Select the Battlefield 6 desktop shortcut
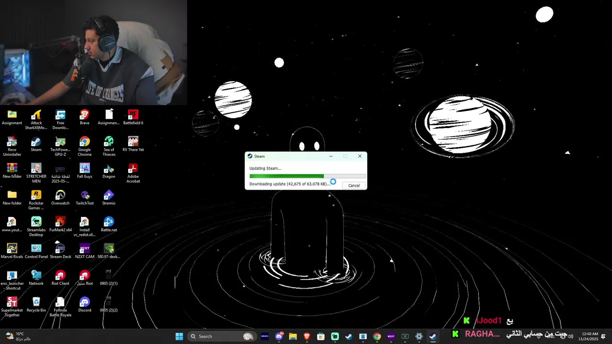The image size is (612, 344). coord(133,118)
